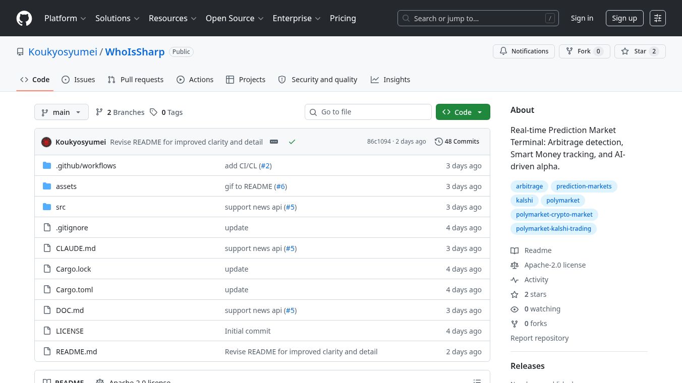Click the GitHub logo in header
This screenshot has height=383, width=682.
(x=24, y=18)
